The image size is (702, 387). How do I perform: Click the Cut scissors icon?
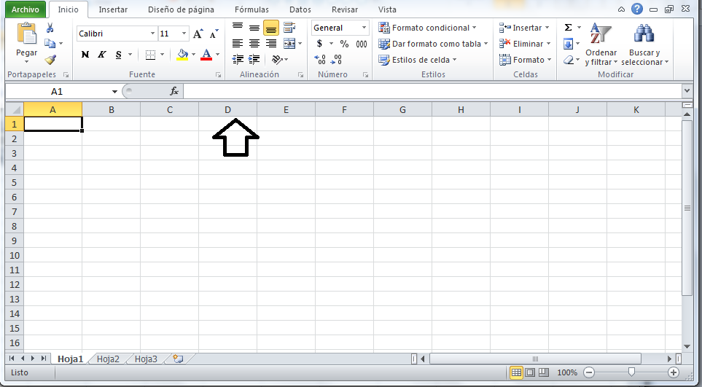50,28
